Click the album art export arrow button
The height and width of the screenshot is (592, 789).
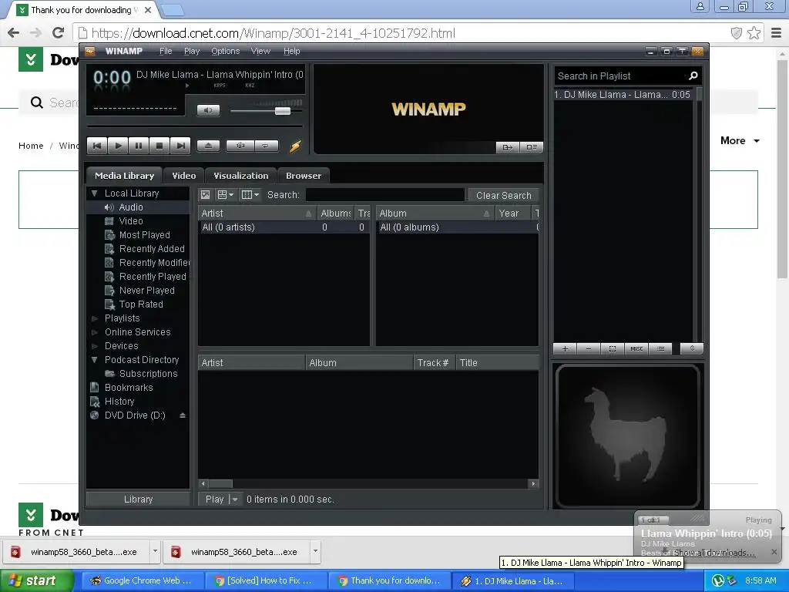507,147
